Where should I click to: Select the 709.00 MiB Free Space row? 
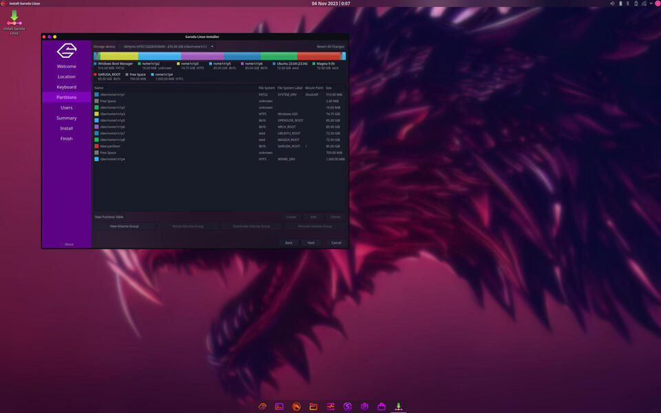pyautogui.click(x=220, y=153)
